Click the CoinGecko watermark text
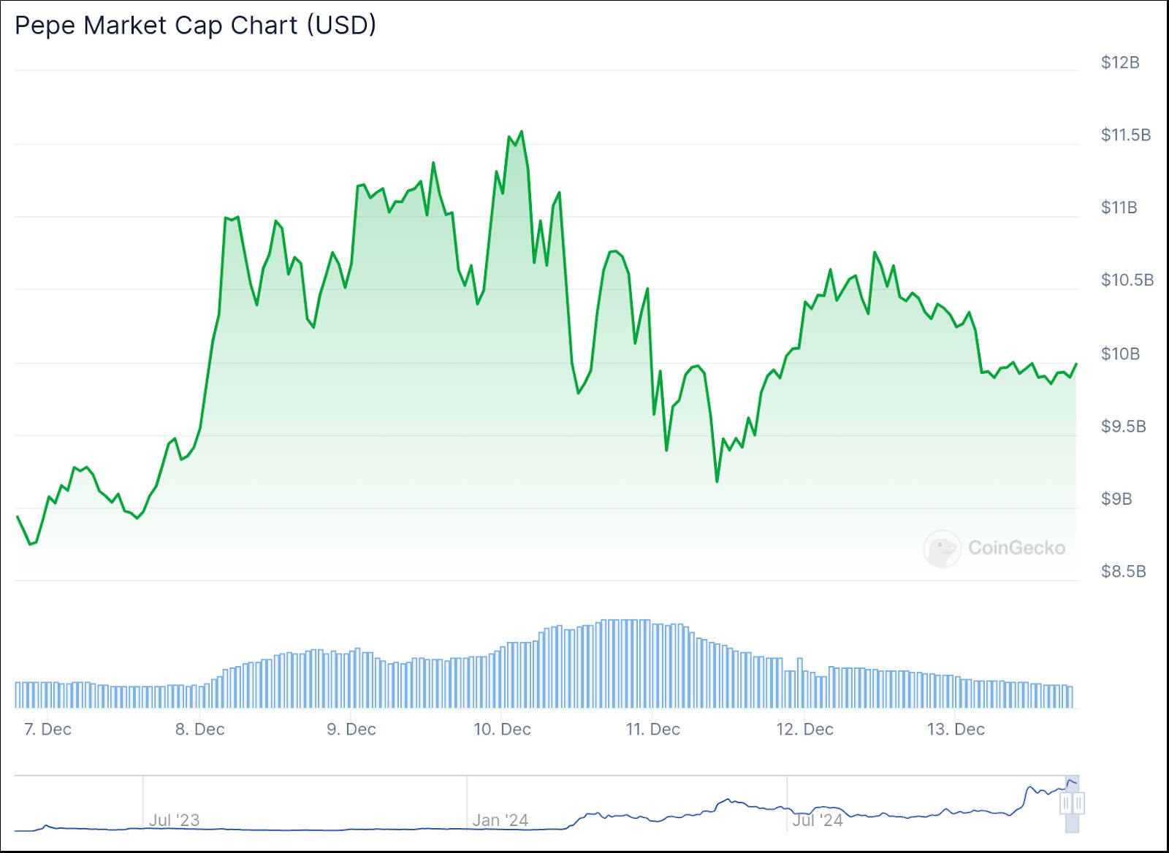 [x=1016, y=548]
